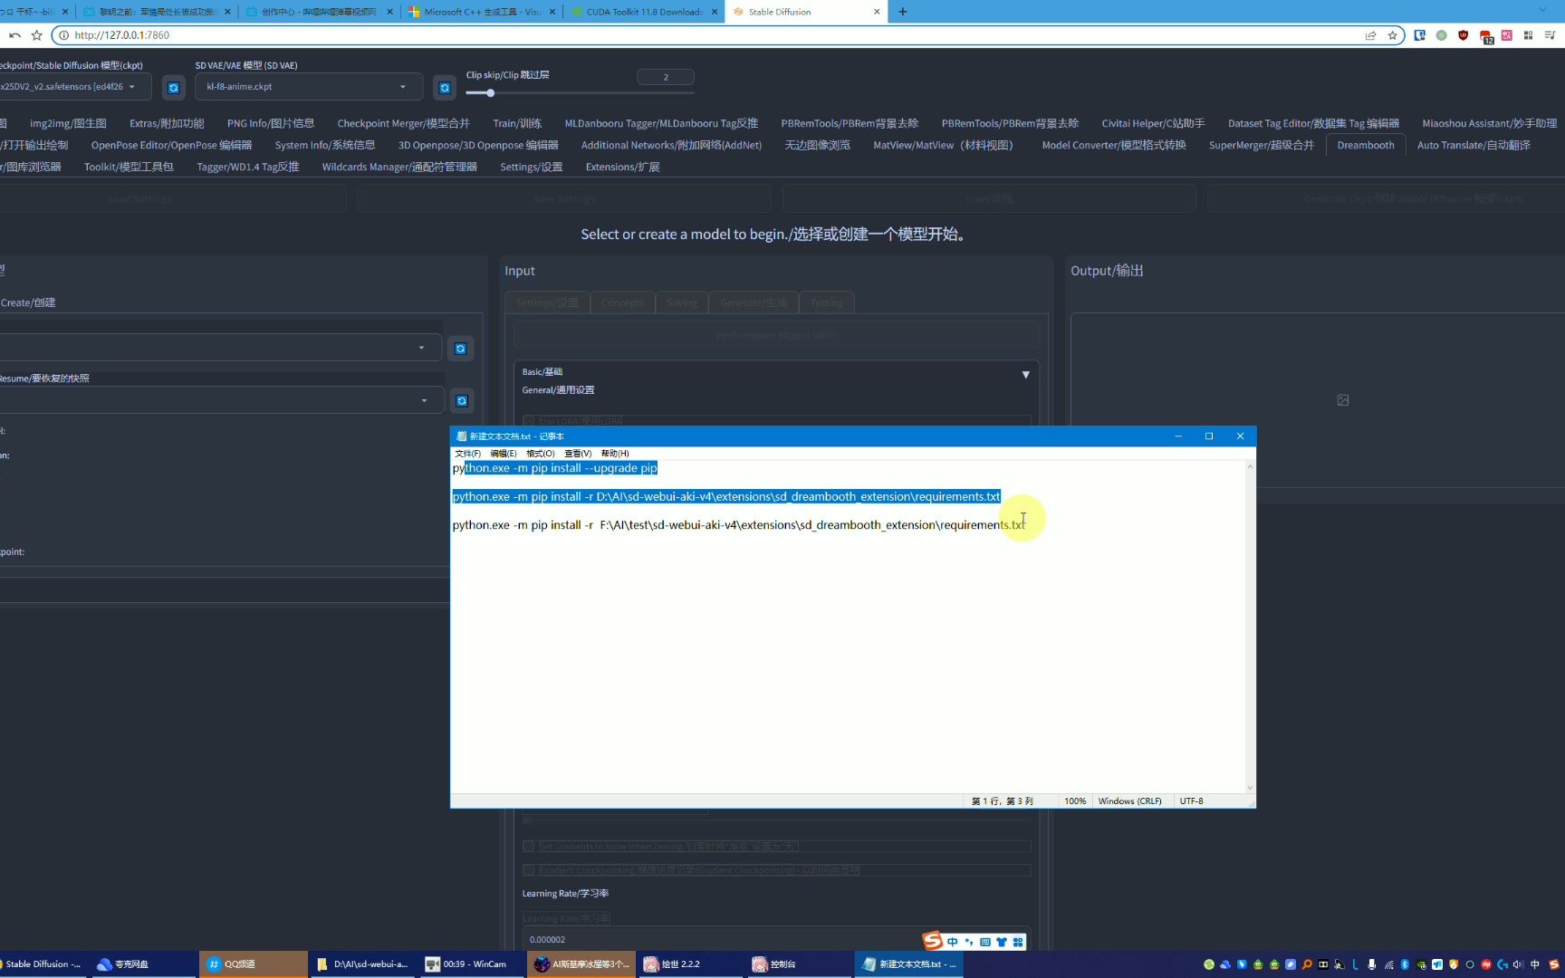Click the Clip skip slider handle
The width and height of the screenshot is (1565, 978).
pos(489,92)
